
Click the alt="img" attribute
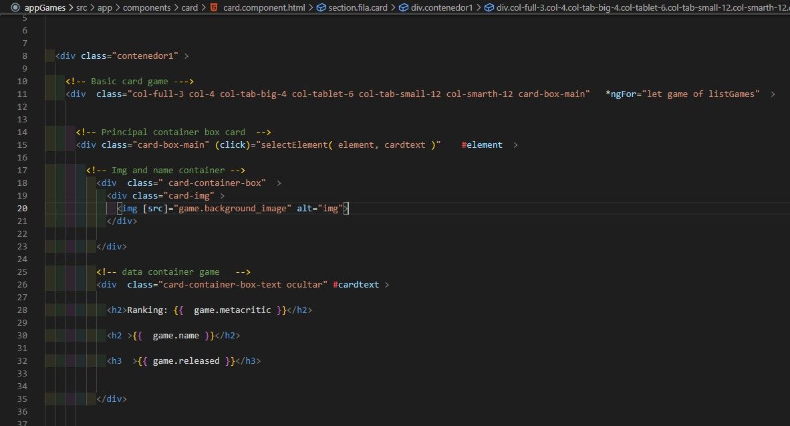tap(320, 208)
